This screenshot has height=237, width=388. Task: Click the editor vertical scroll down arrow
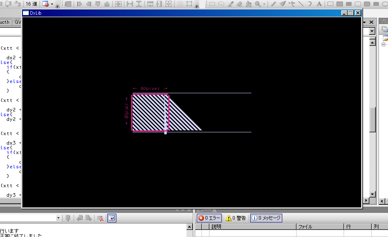tap(373, 194)
